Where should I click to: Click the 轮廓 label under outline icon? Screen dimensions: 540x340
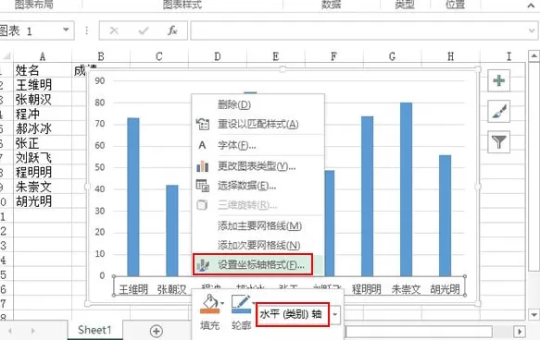(241, 325)
